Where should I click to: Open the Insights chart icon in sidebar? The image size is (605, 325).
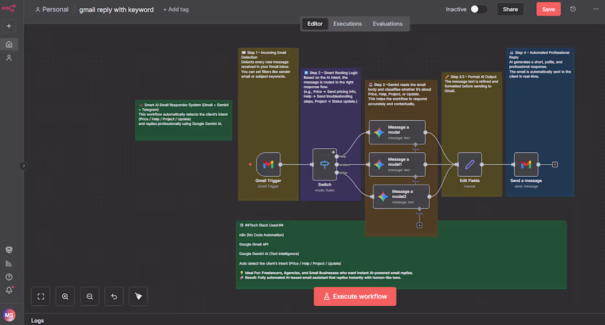point(9,263)
